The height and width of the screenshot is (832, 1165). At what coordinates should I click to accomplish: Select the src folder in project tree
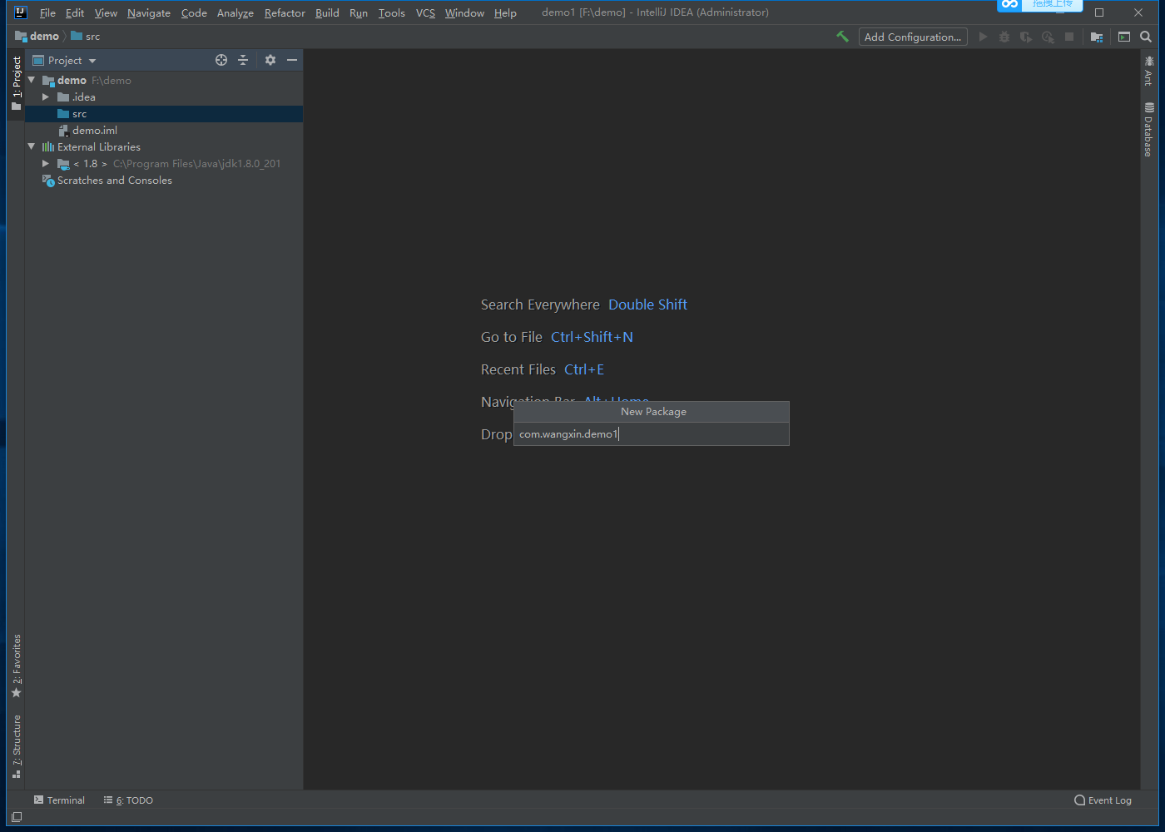tap(164, 114)
